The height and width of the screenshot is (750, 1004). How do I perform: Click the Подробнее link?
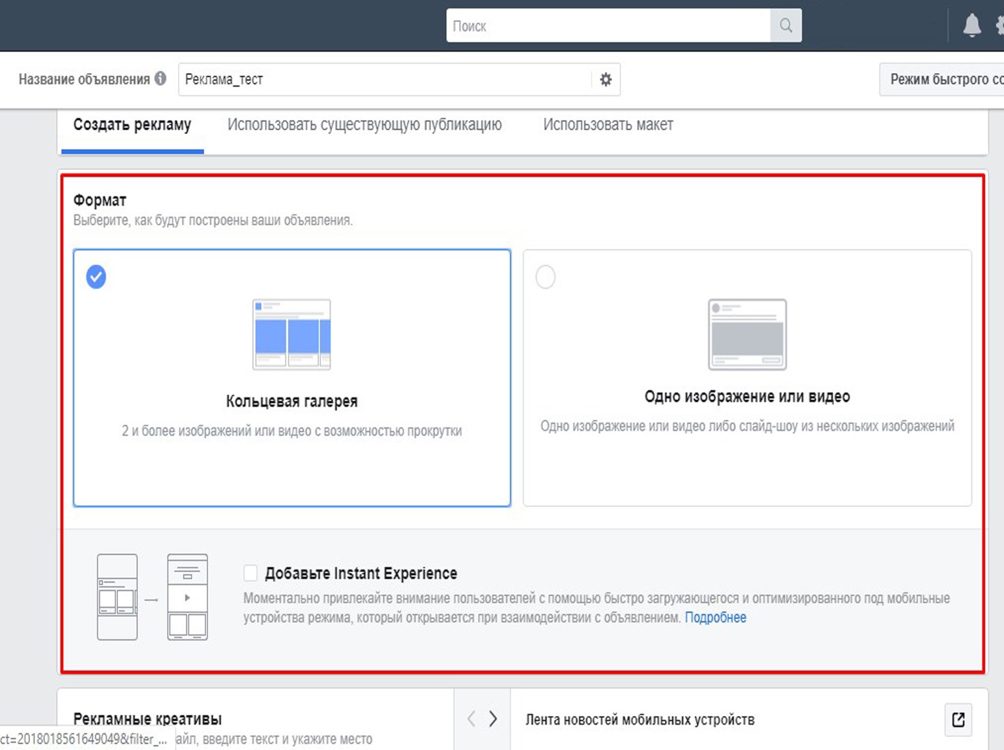pos(715,618)
